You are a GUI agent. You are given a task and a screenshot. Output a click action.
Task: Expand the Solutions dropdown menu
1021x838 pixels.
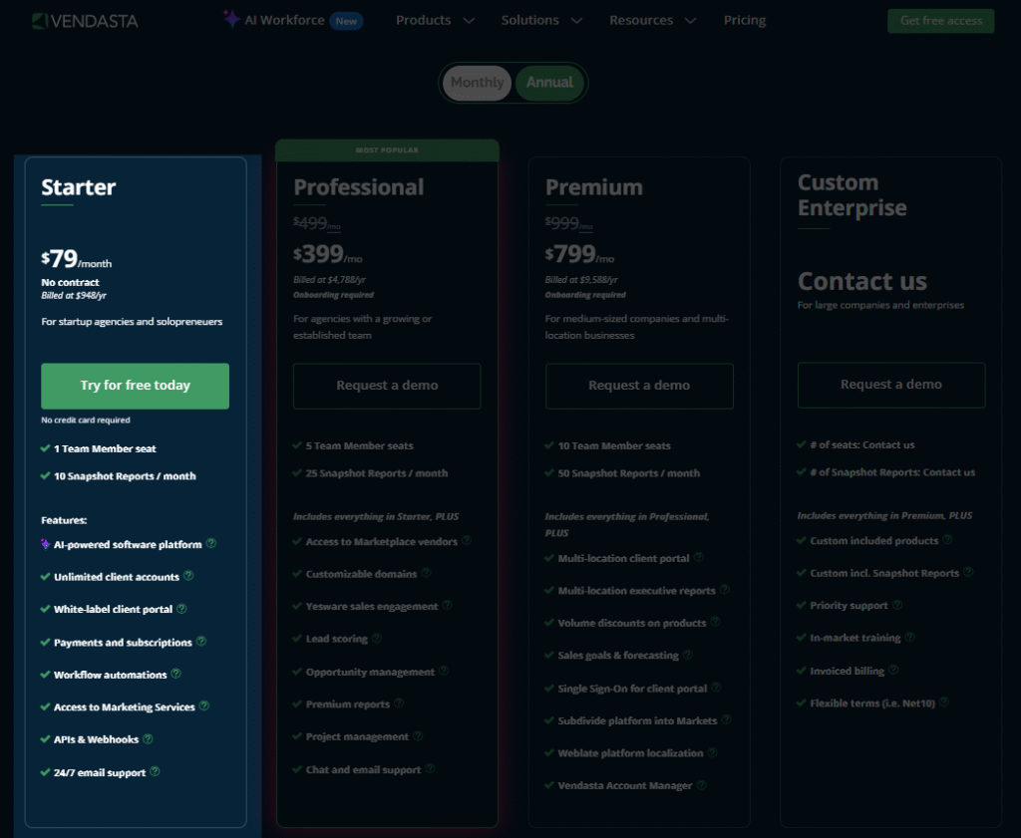(542, 20)
